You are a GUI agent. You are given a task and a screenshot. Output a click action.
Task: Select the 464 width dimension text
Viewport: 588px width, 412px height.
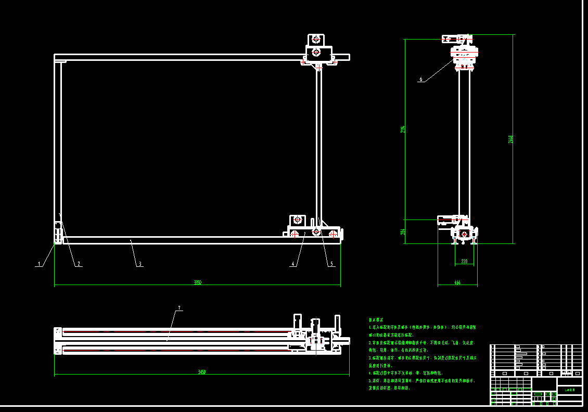click(457, 282)
